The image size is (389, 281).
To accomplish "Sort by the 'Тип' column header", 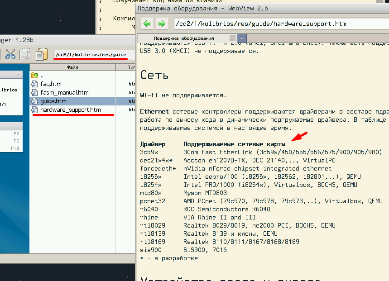I will tap(129, 67).
